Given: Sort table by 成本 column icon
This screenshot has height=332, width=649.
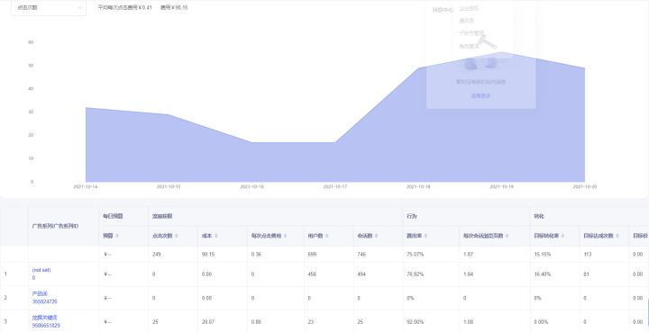Looking at the screenshot, I should pos(216,237).
